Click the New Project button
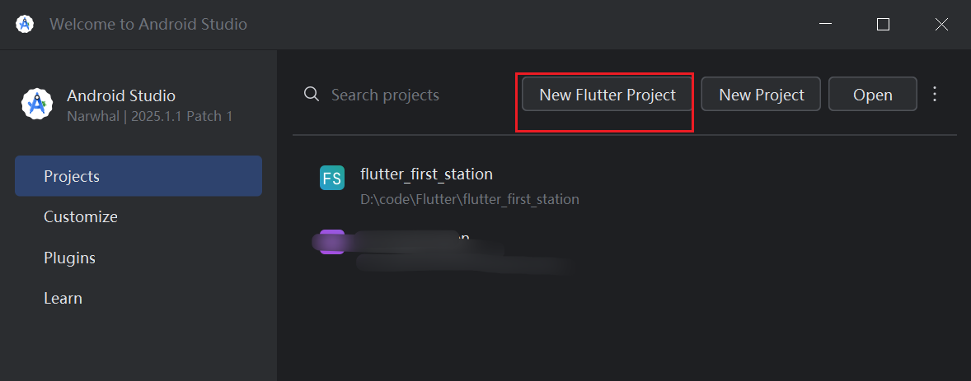 [762, 95]
